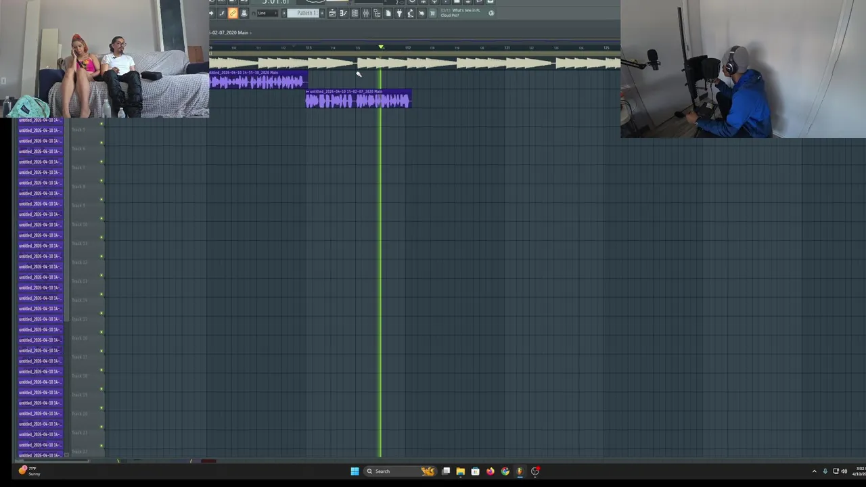Toggle the orange link icon in toolbar

pos(233,13)
